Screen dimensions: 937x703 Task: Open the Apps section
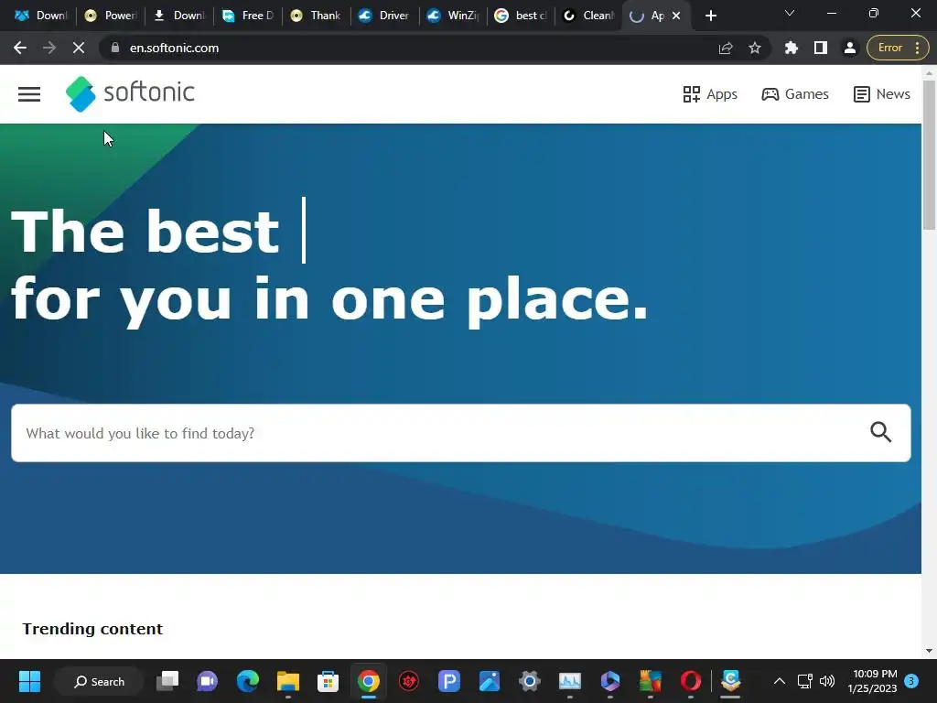pos(710,94)
